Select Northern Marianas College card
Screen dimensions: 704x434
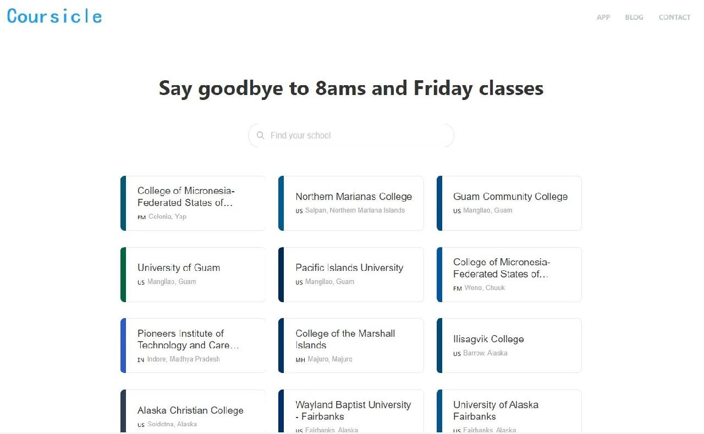[x=351, y=203]
